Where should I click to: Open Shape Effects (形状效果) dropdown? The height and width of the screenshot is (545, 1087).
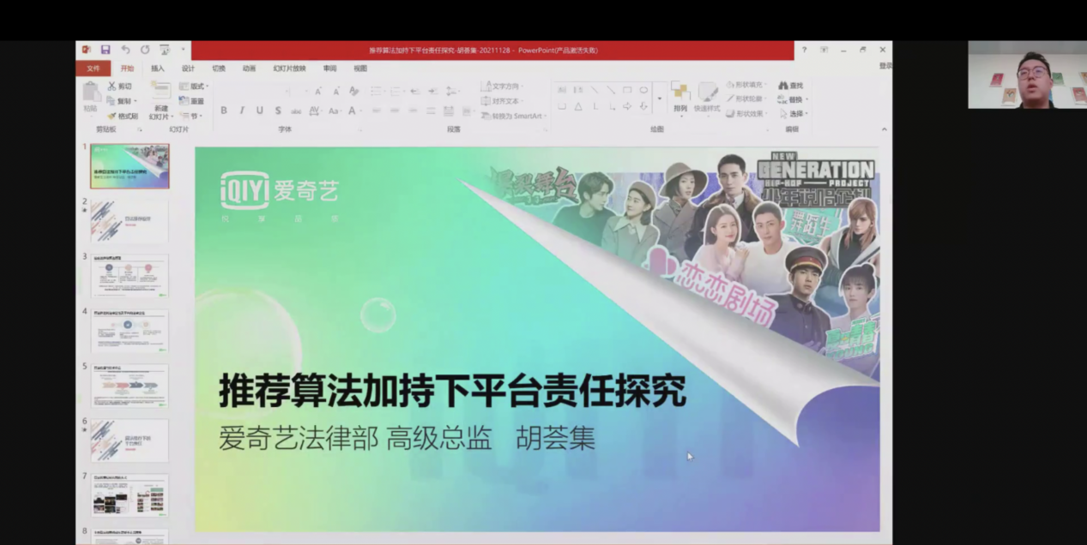click(745, 113)
